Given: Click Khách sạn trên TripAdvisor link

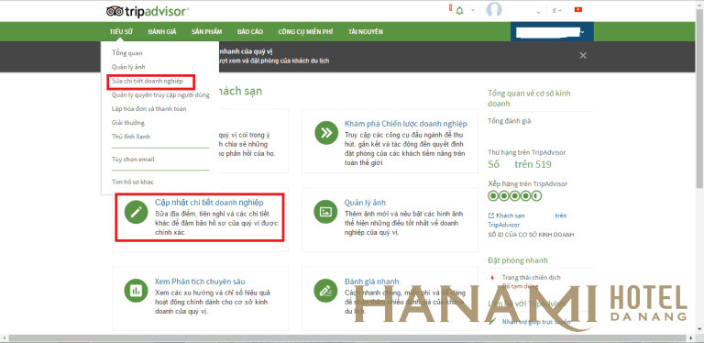Looking at the screenshot, I should pyautogui.click(x=527, y=220).
